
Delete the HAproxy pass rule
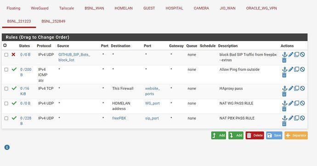point(284,94)
